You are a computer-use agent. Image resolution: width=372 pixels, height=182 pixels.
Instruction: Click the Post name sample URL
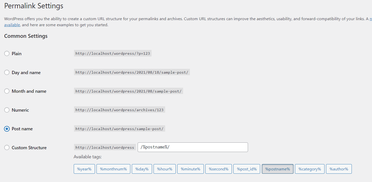tap(119, 129)
